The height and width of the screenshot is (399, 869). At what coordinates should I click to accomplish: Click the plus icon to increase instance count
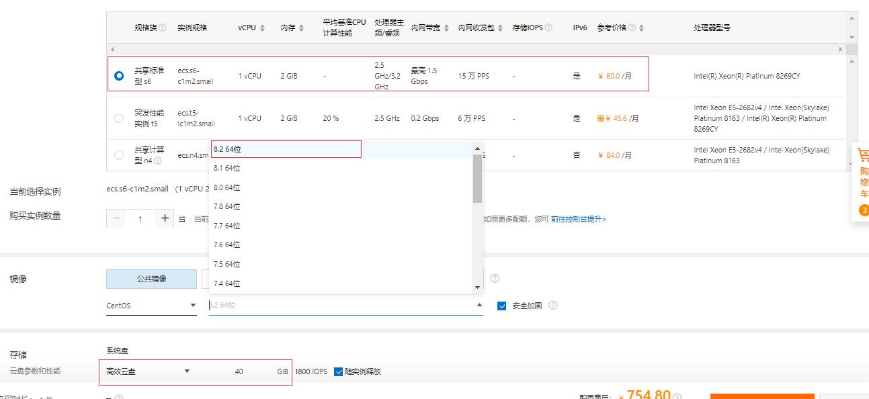(x=165, y=218)
